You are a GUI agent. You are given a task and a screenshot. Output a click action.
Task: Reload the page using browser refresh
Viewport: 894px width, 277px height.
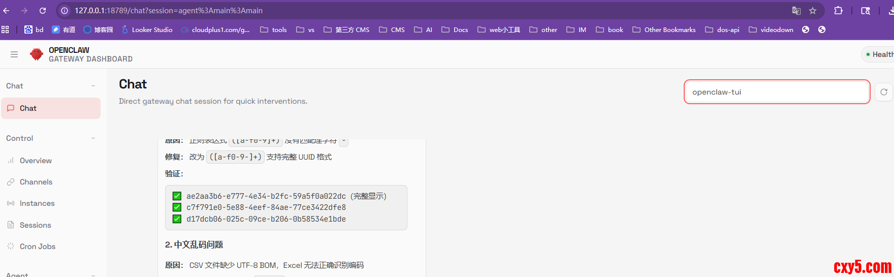pos(43,11)
